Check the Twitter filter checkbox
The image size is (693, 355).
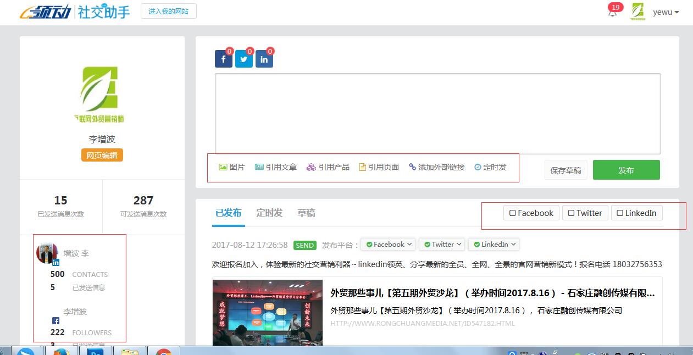click(x=571, y=213)
